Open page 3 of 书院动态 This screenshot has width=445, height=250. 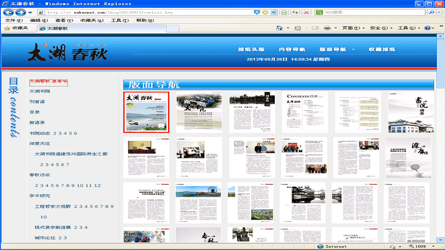click(x=60, y=133)
